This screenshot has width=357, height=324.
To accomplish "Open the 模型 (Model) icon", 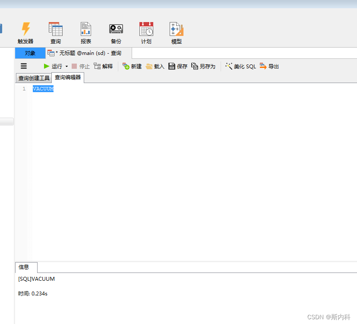I will tap(177, 32).
